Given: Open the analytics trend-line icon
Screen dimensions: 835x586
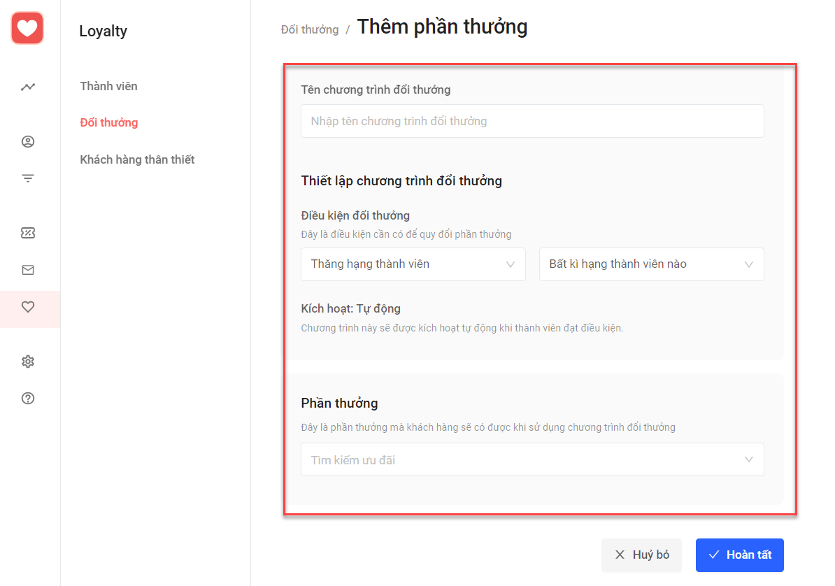Looking at the screenshot, I should pyautogui.click(x=28, y=87).
